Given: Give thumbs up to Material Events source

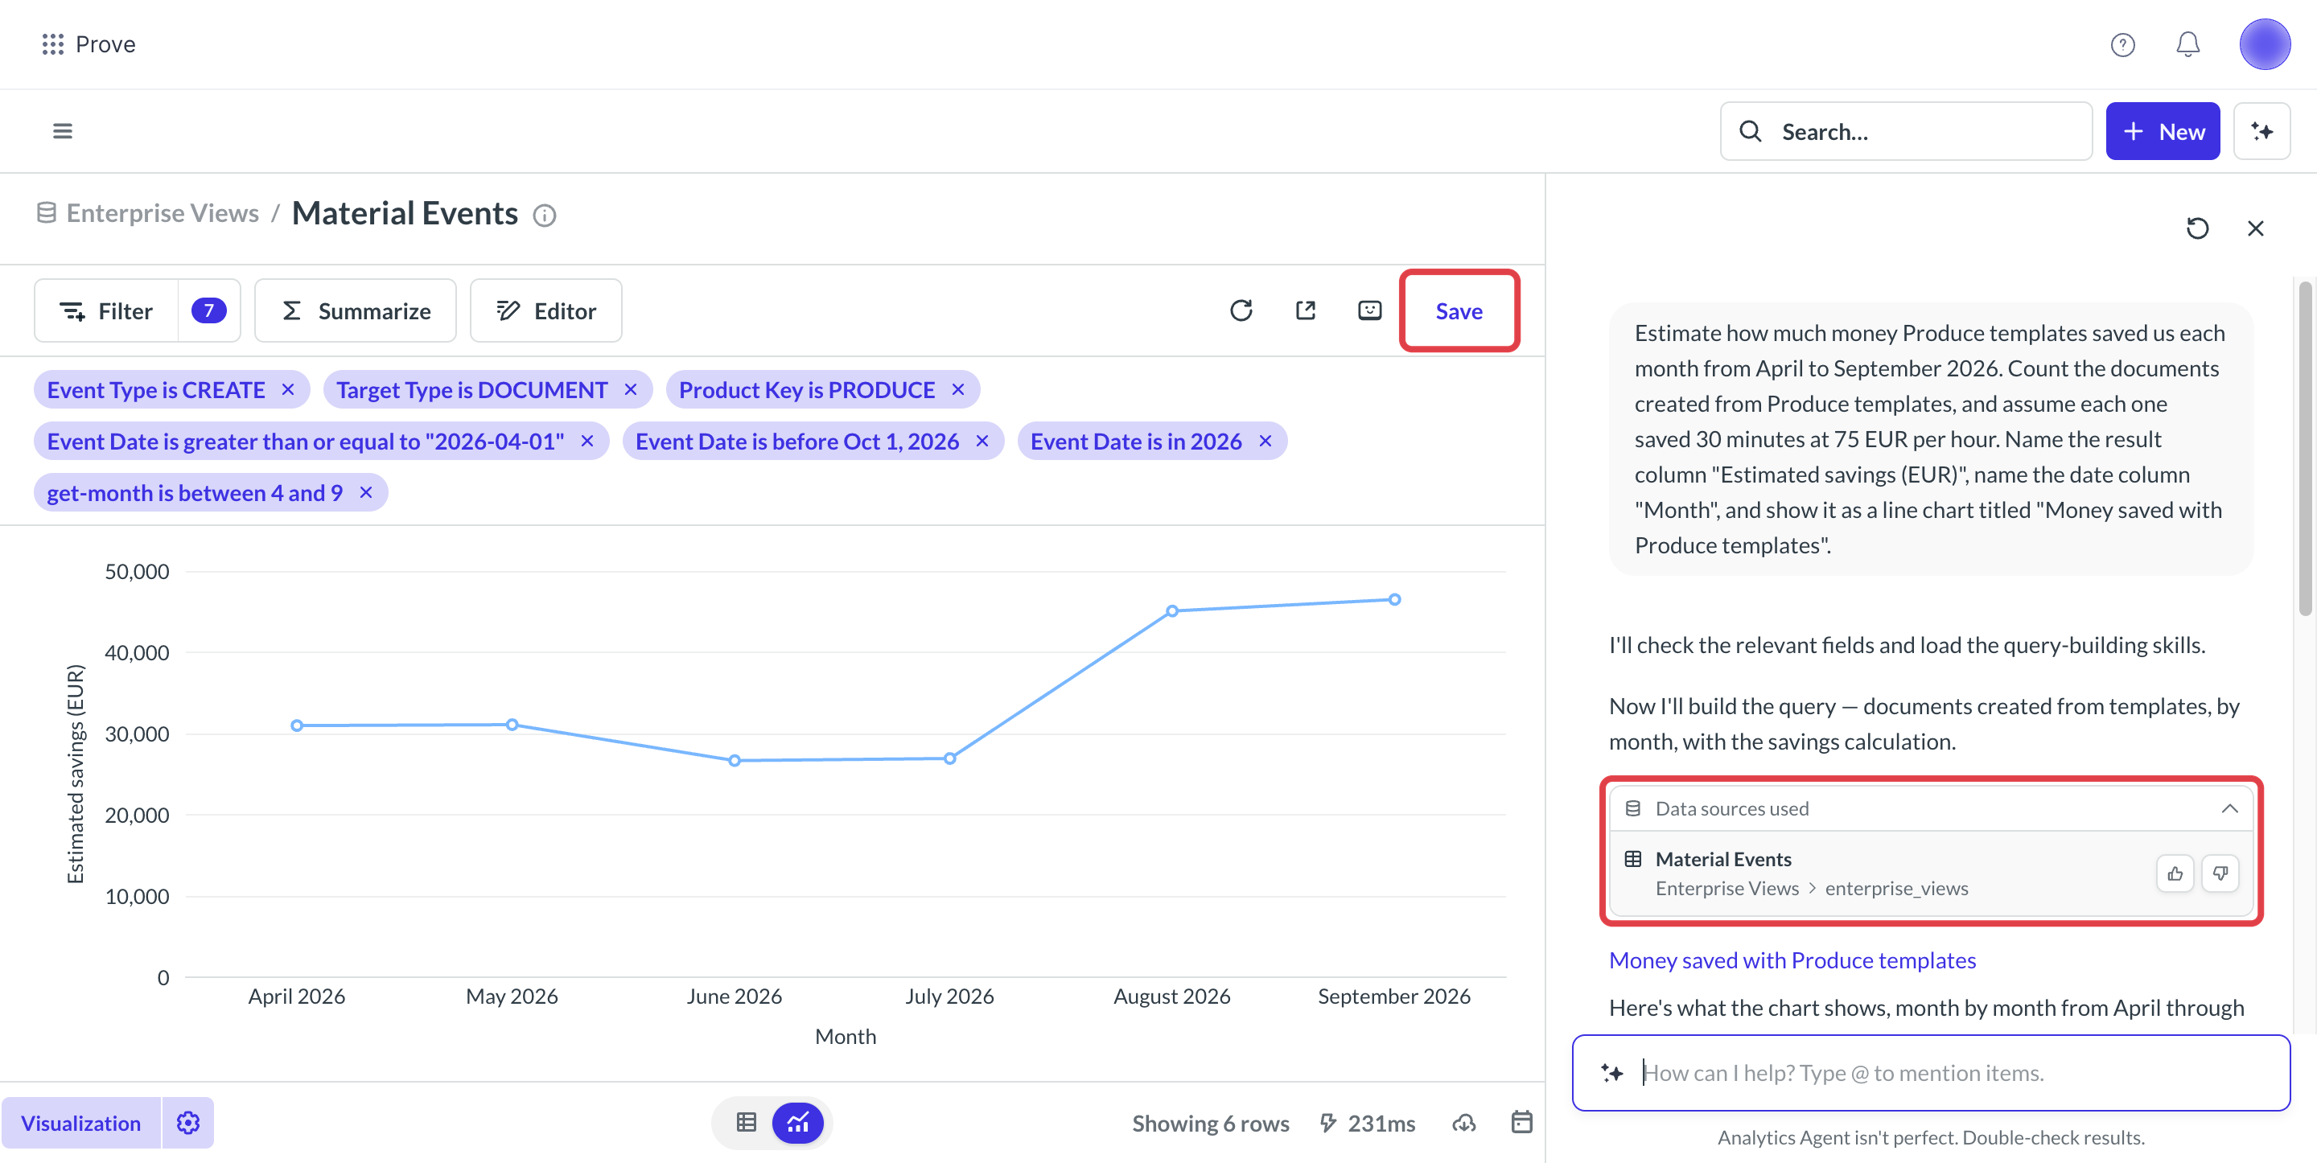Looking at the screenshot, I should 2174,873.
